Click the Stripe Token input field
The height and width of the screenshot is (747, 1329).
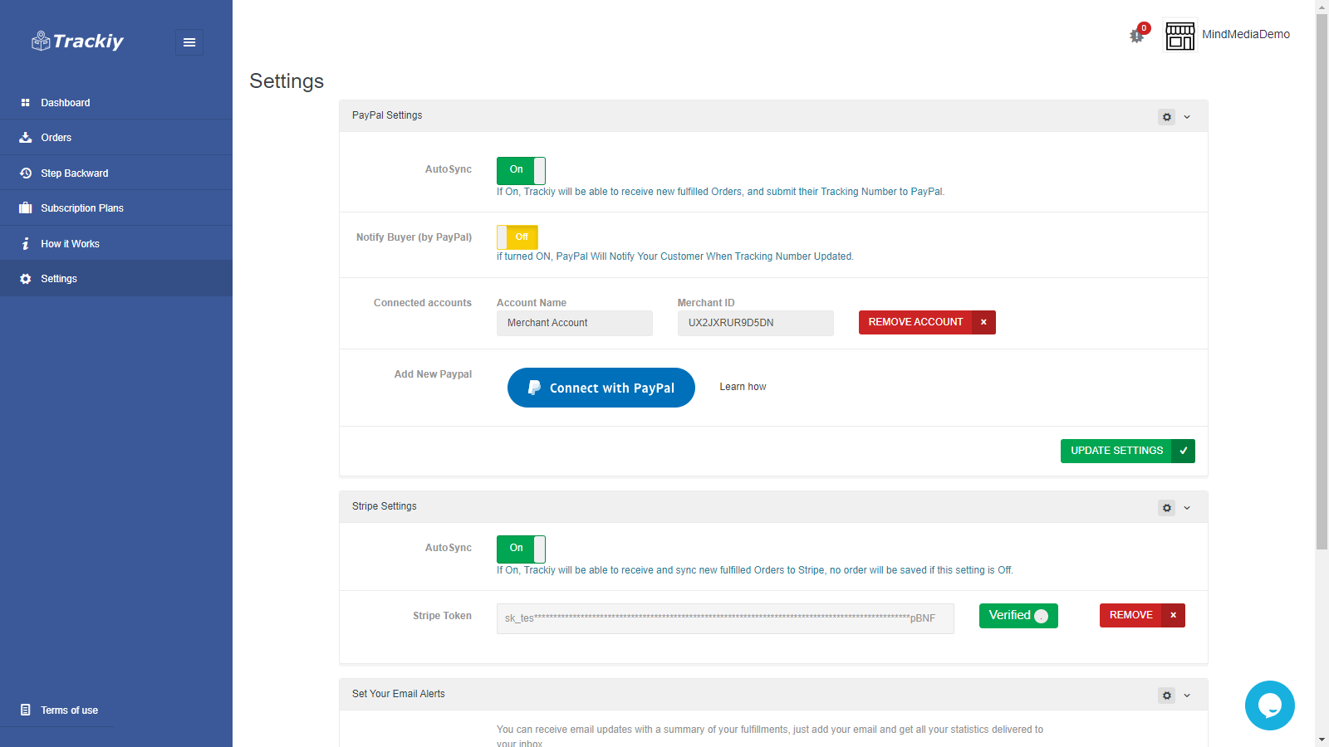724,618
